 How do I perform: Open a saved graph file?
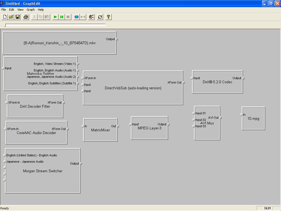[11, 17]
